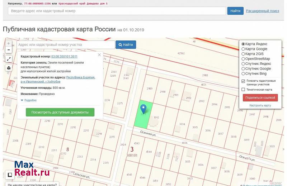Click the Поделиться ссылкой button
Image resolution: width=287 pixels, height=186 pixels.
pos(260,97)
